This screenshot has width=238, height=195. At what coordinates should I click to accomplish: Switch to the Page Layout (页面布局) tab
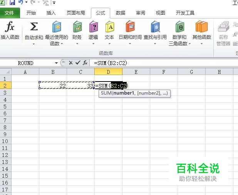click(76, 13)
